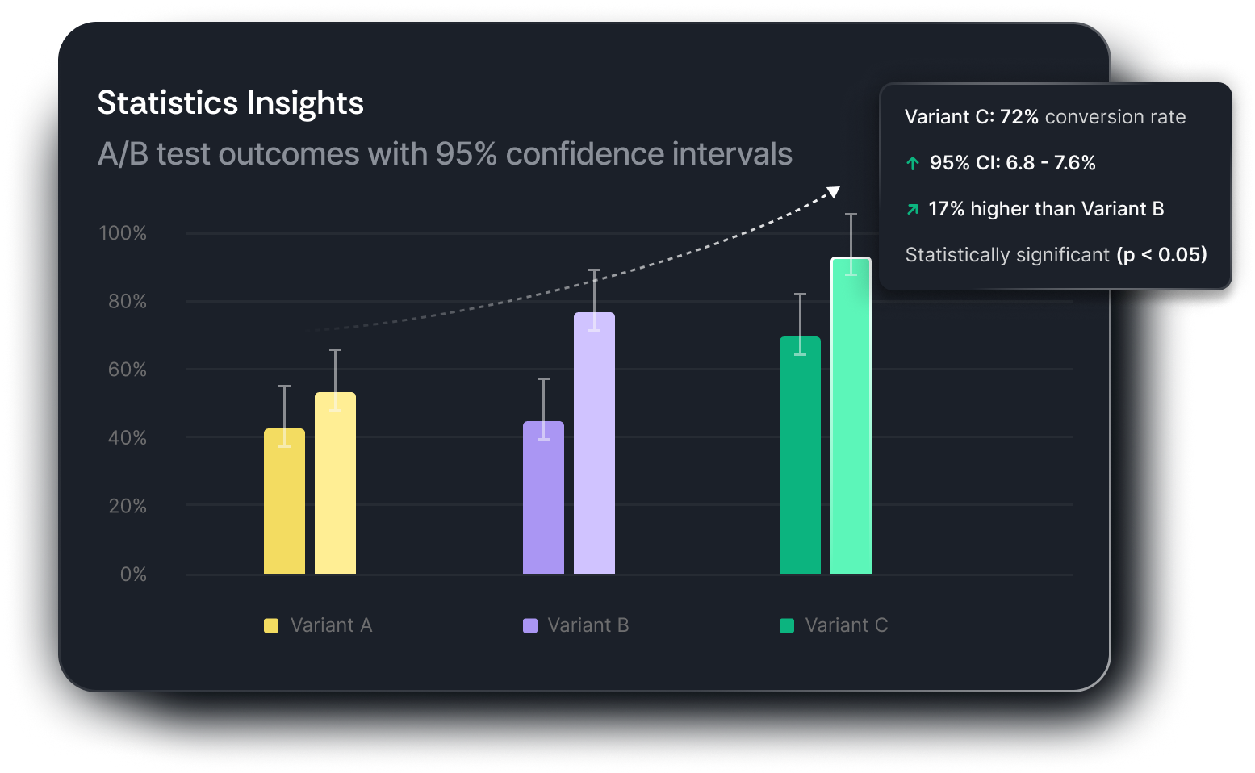
Task: Select the light yellow Variant A bar
Action: click(x=335, y=484)
